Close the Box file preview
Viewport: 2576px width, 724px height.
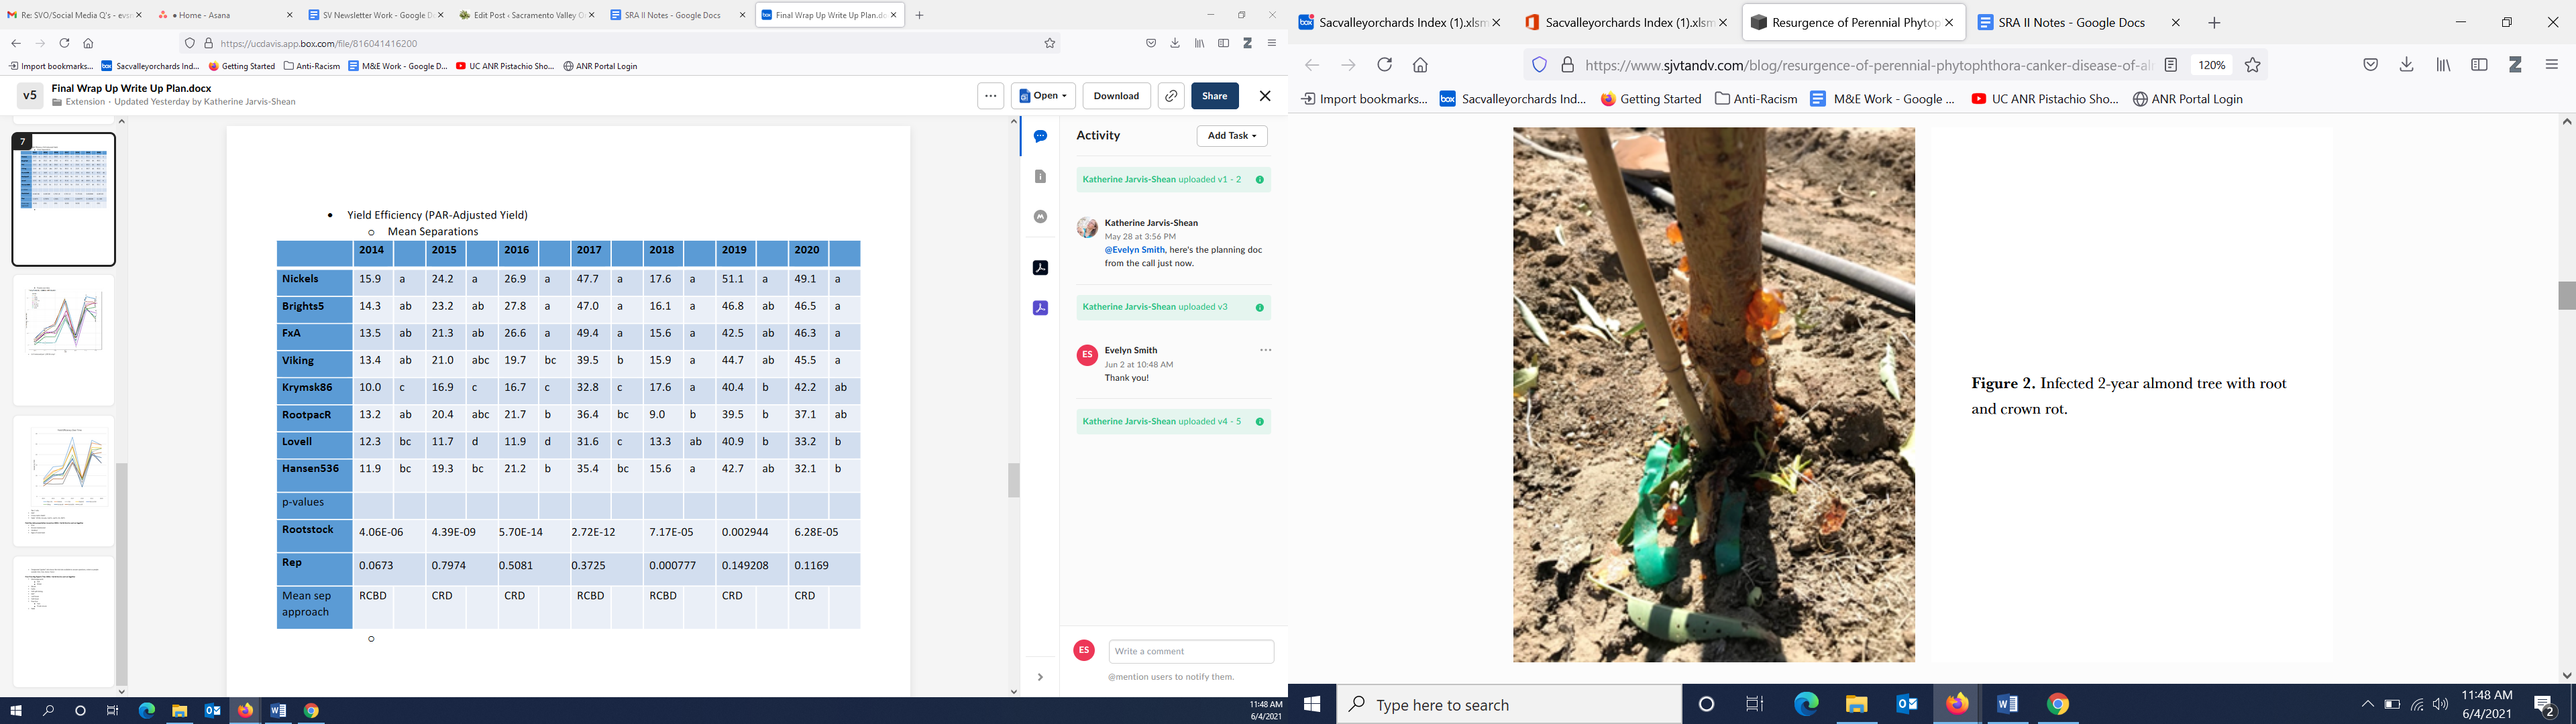click(1265, 96)
